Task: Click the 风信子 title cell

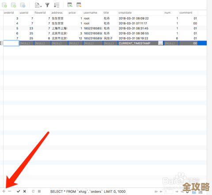Action: coord(108,39)
